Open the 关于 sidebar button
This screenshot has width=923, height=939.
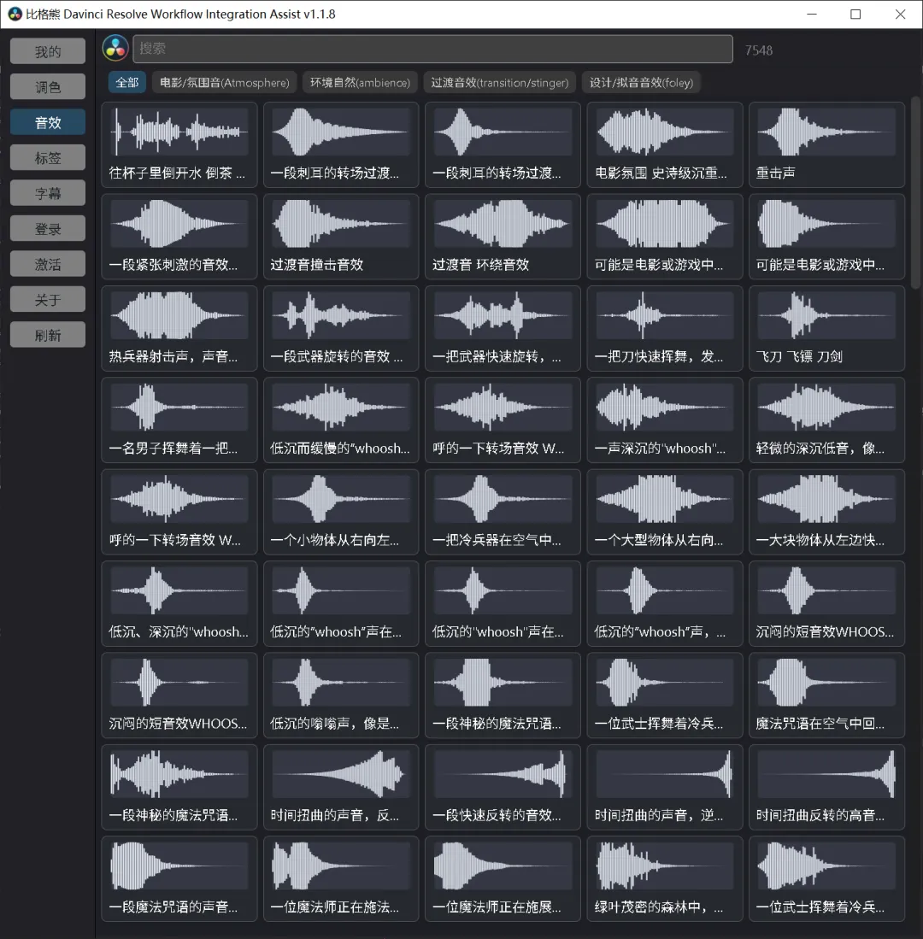48,299
